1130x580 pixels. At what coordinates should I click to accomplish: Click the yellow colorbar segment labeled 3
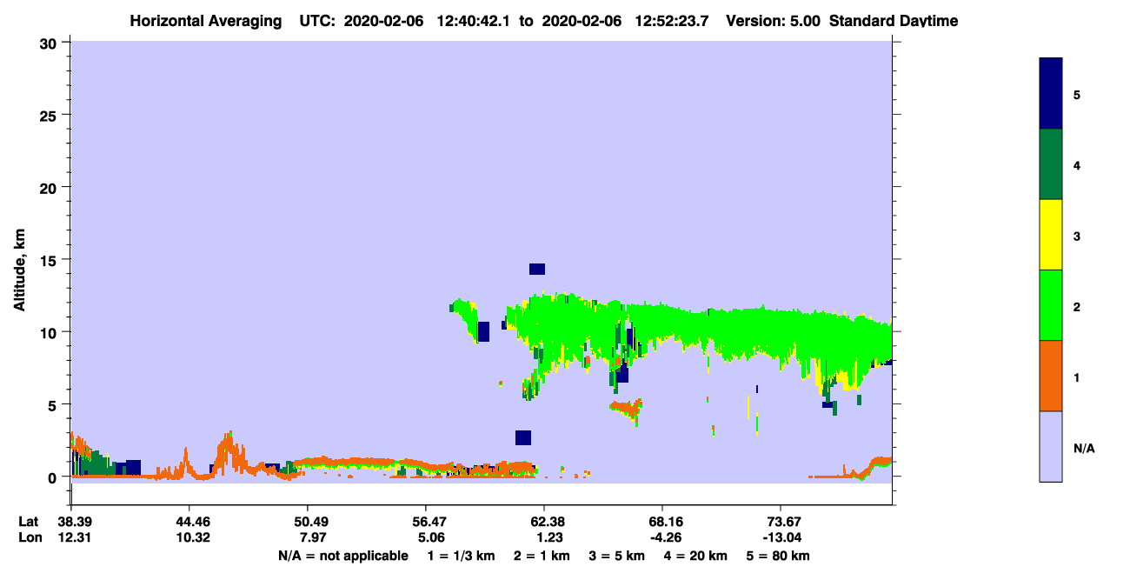1051,235
